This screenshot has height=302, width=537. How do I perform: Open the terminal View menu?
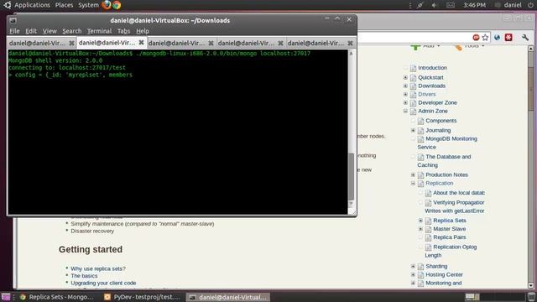50,31
